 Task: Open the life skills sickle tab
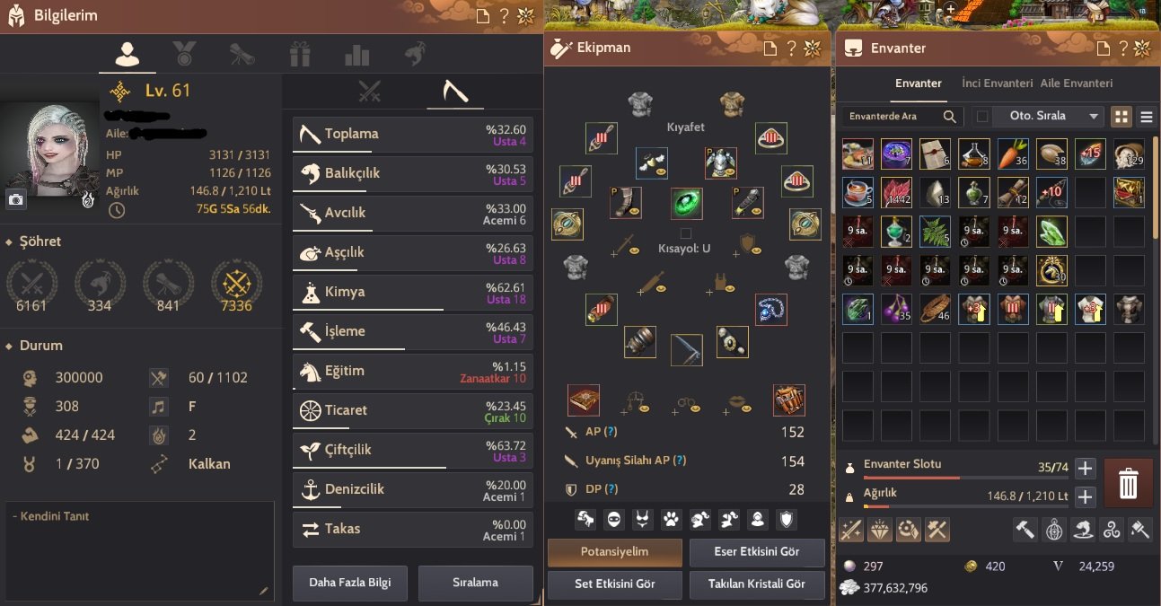point(454,92)
